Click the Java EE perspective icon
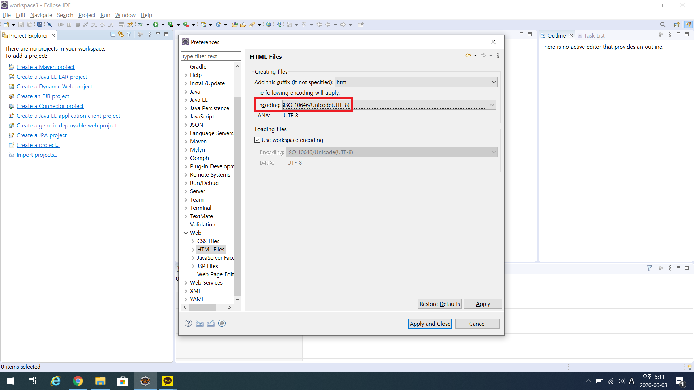This screenshot has width=694, height=390. click(688, 25)
